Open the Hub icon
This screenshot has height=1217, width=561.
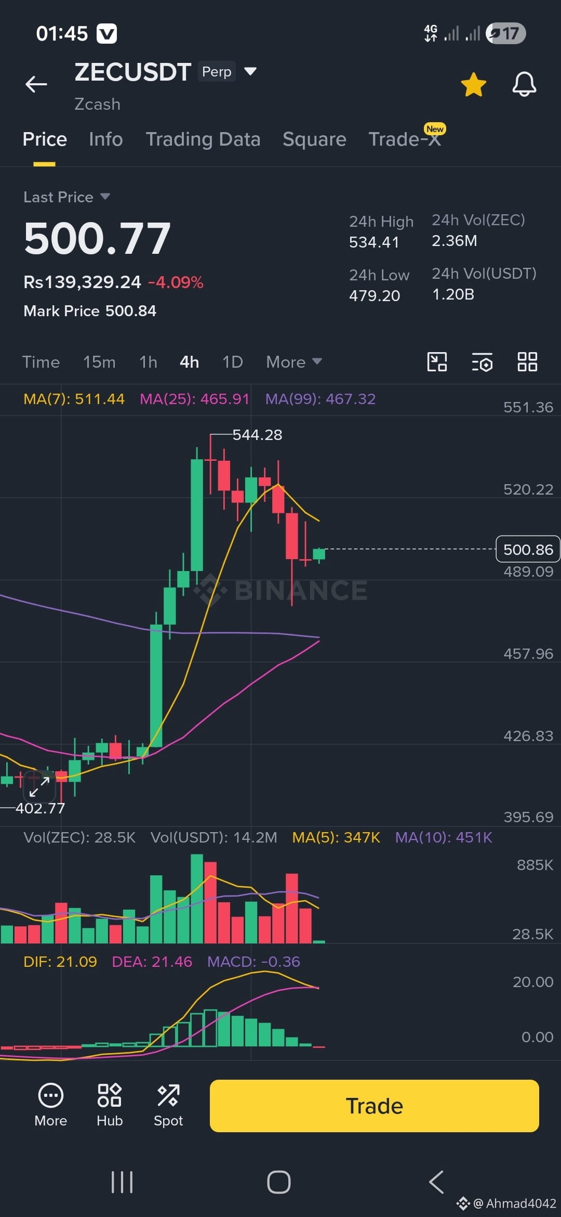pyautogui.click(x=110, y=1105)
